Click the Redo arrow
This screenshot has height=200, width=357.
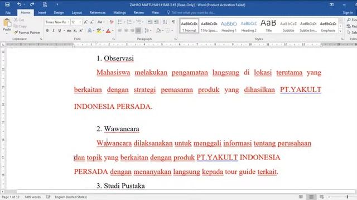[x=32, y=4]
